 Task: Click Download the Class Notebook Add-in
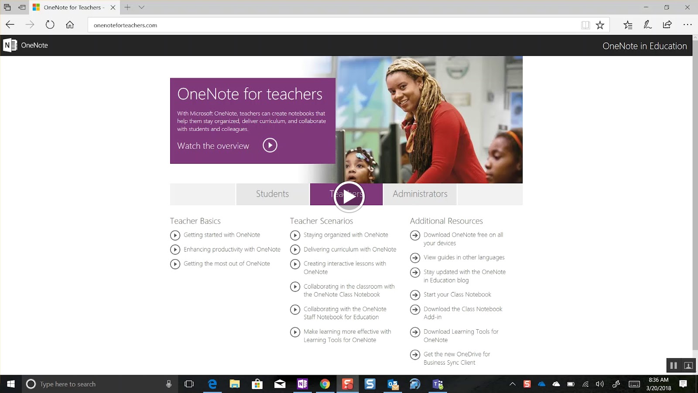point(463,313)
